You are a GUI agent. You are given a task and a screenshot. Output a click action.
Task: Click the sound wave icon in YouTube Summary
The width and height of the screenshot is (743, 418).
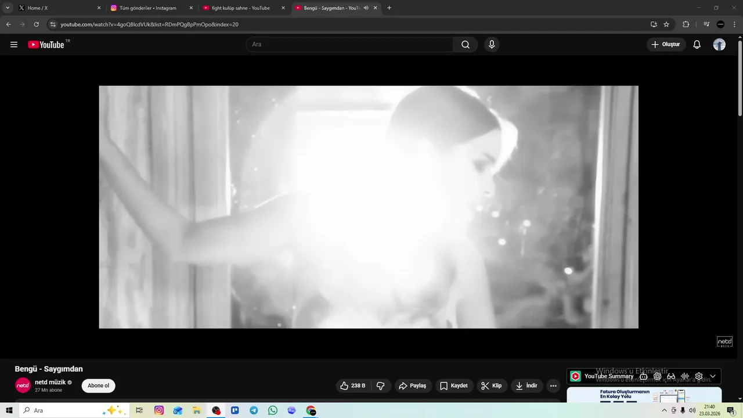tap(685, 376)
